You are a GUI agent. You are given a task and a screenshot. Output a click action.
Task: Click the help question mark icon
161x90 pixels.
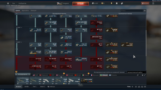click(x=153, y=3)
